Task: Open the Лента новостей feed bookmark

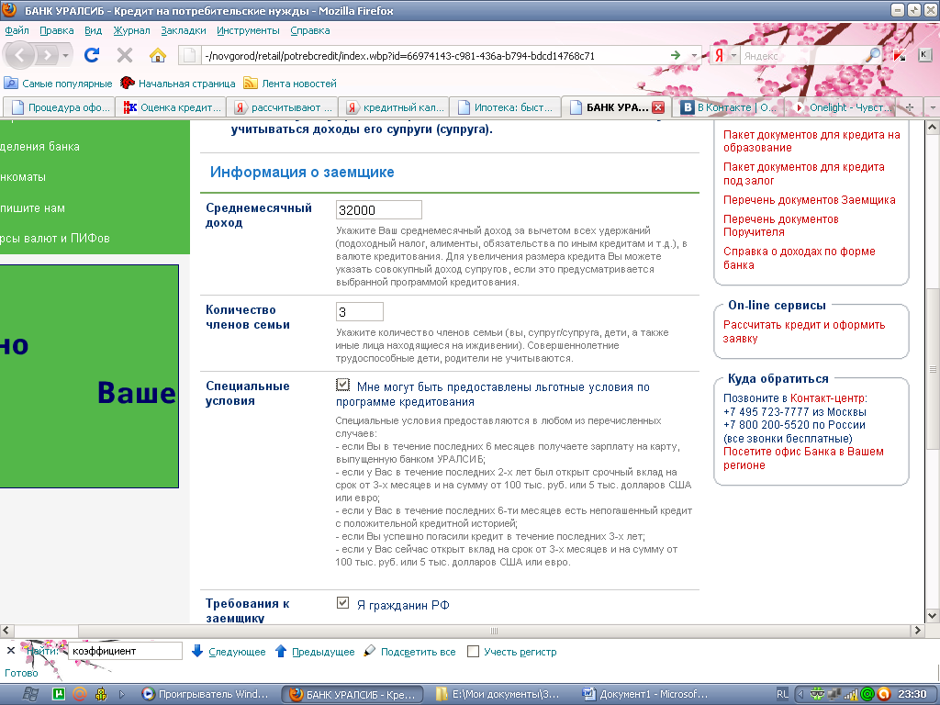Action: (290, 84)
